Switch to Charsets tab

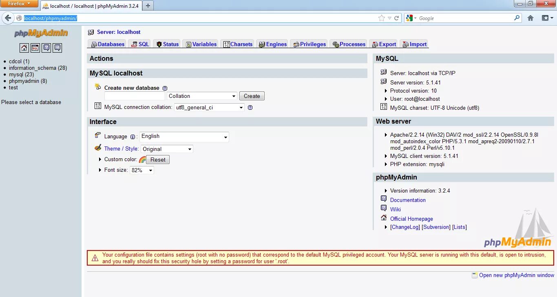[238, 44]
